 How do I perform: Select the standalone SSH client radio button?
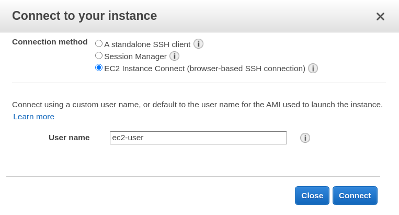pos(99,43)
